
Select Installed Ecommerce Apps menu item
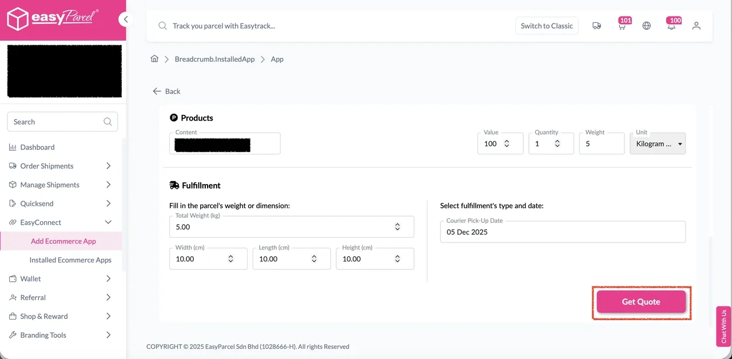70,260
